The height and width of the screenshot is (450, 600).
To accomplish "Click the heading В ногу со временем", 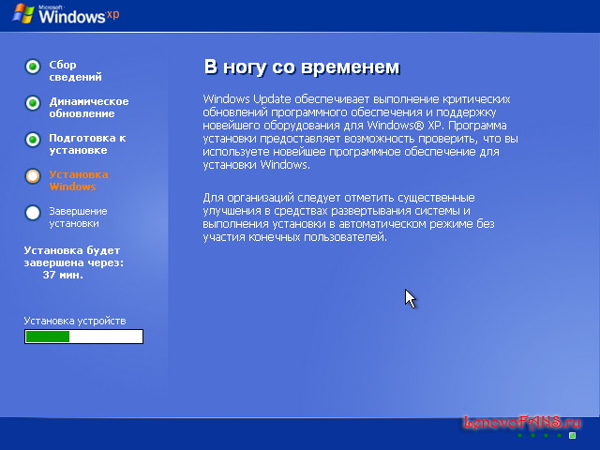I will (302, 67).
